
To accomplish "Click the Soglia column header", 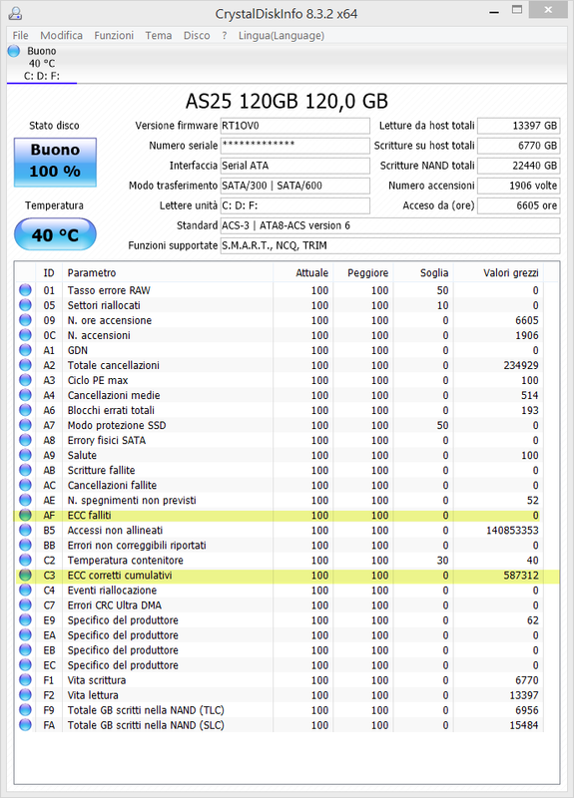I will point(423,272).
